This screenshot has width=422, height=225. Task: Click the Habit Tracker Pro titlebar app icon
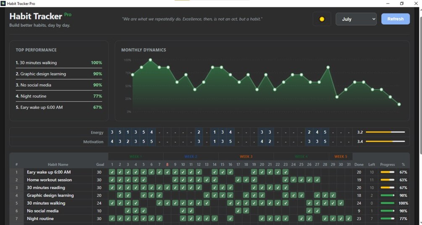[x=3, y=3]
